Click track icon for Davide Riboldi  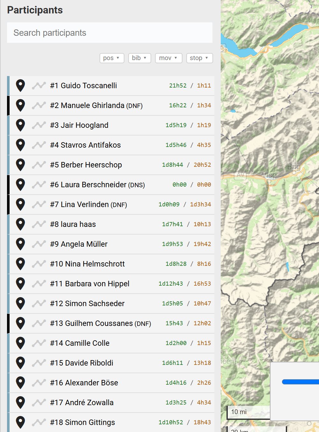coord(39,363)
